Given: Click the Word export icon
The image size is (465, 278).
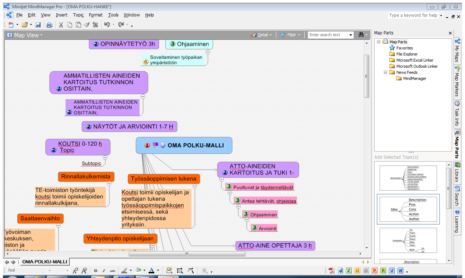Looking at the screenshot, I should 400,270.
